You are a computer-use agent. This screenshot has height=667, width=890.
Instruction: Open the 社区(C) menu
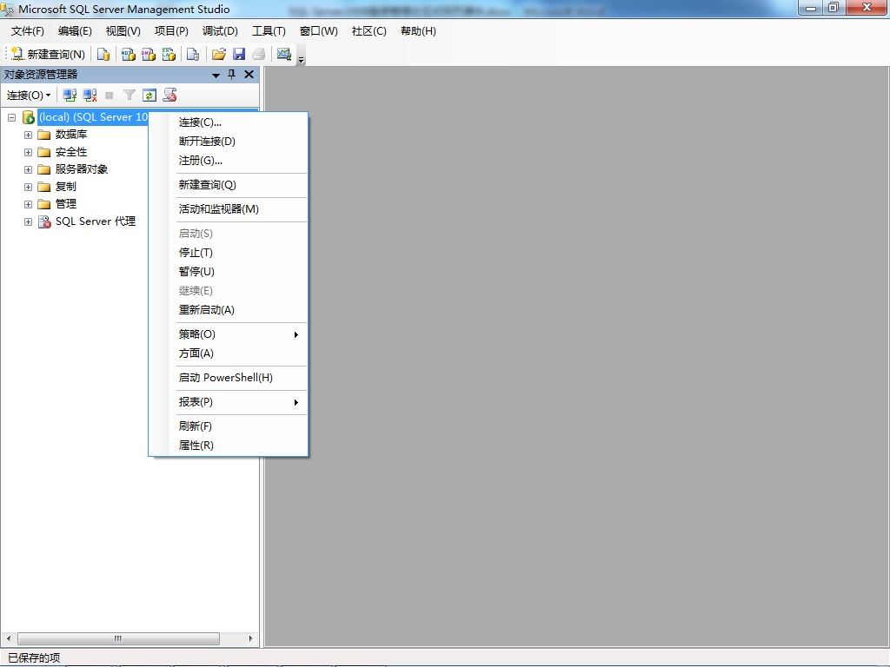pyautogui.click(x=369, y=31)
